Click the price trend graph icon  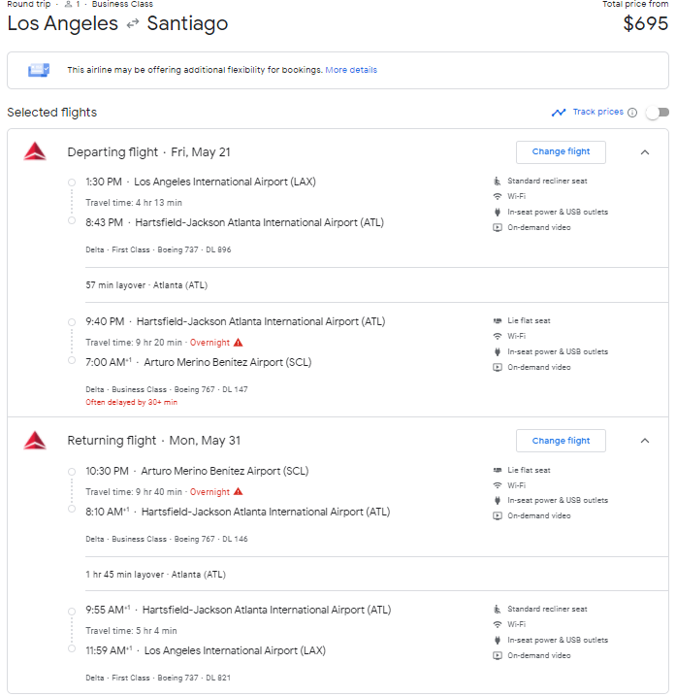(559, 113)
